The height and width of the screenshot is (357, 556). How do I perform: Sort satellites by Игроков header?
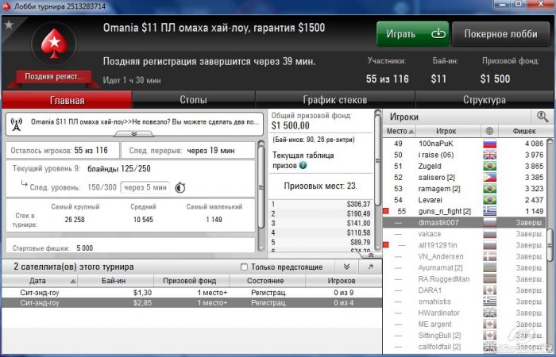(343, 281)
